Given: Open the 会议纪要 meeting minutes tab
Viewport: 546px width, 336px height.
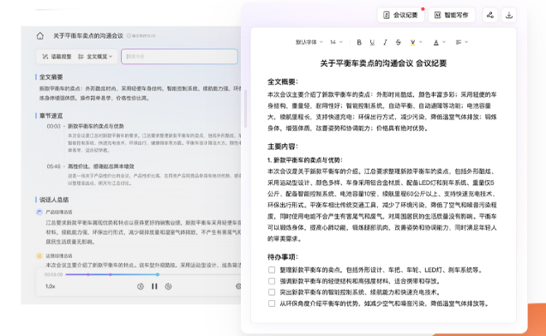Looking at the screenshot, I should 400,15.
